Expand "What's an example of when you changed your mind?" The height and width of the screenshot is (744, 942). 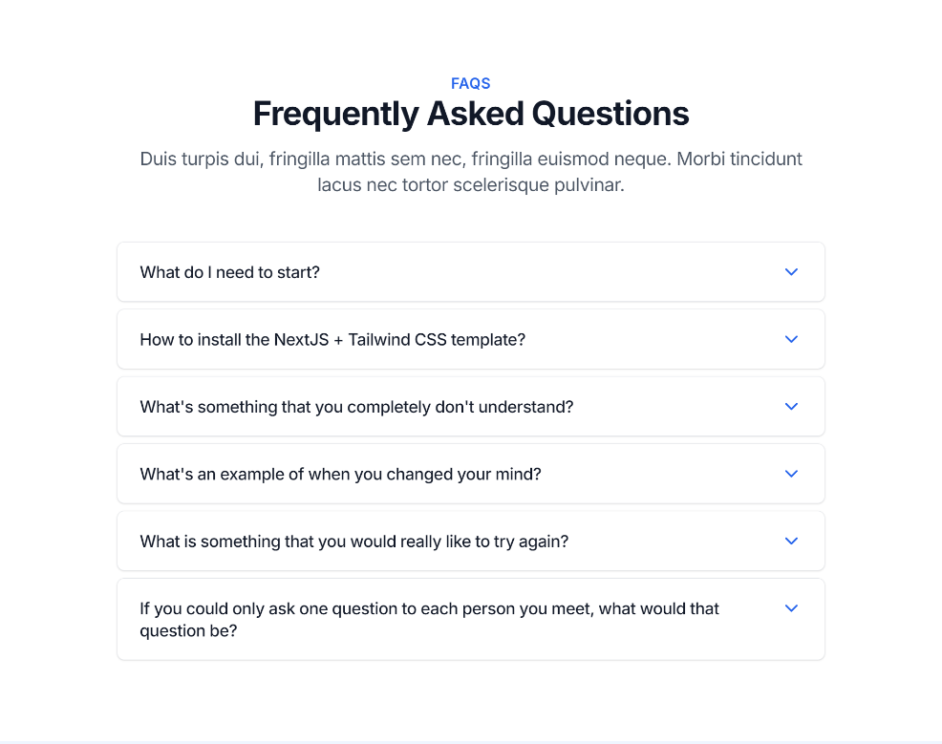(340, 474)
